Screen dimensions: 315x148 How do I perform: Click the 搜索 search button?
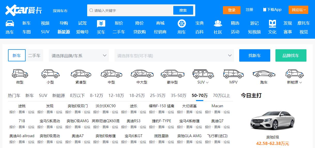(183, 10)
